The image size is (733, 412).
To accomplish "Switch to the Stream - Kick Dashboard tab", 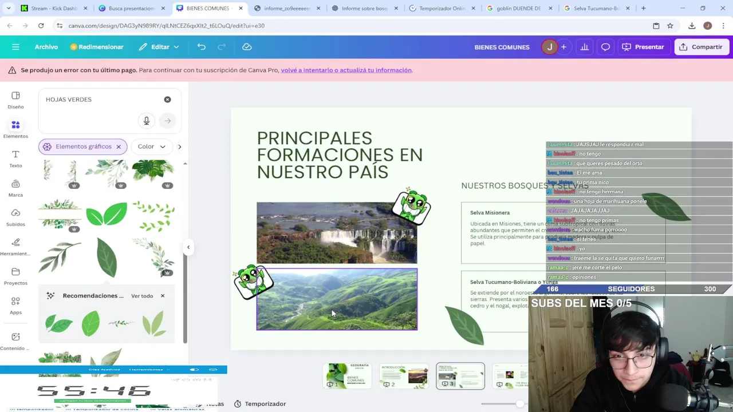I will coord(53,9).
